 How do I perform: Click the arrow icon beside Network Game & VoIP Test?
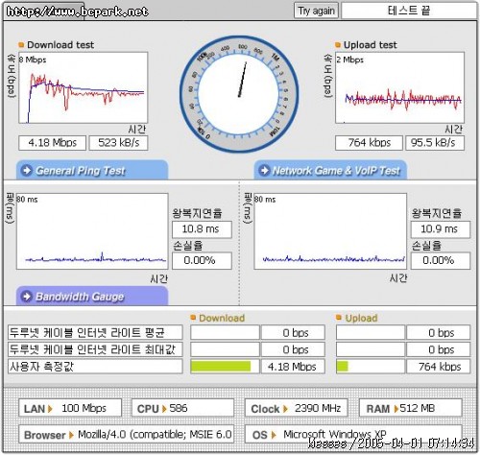tap(264, 170)
